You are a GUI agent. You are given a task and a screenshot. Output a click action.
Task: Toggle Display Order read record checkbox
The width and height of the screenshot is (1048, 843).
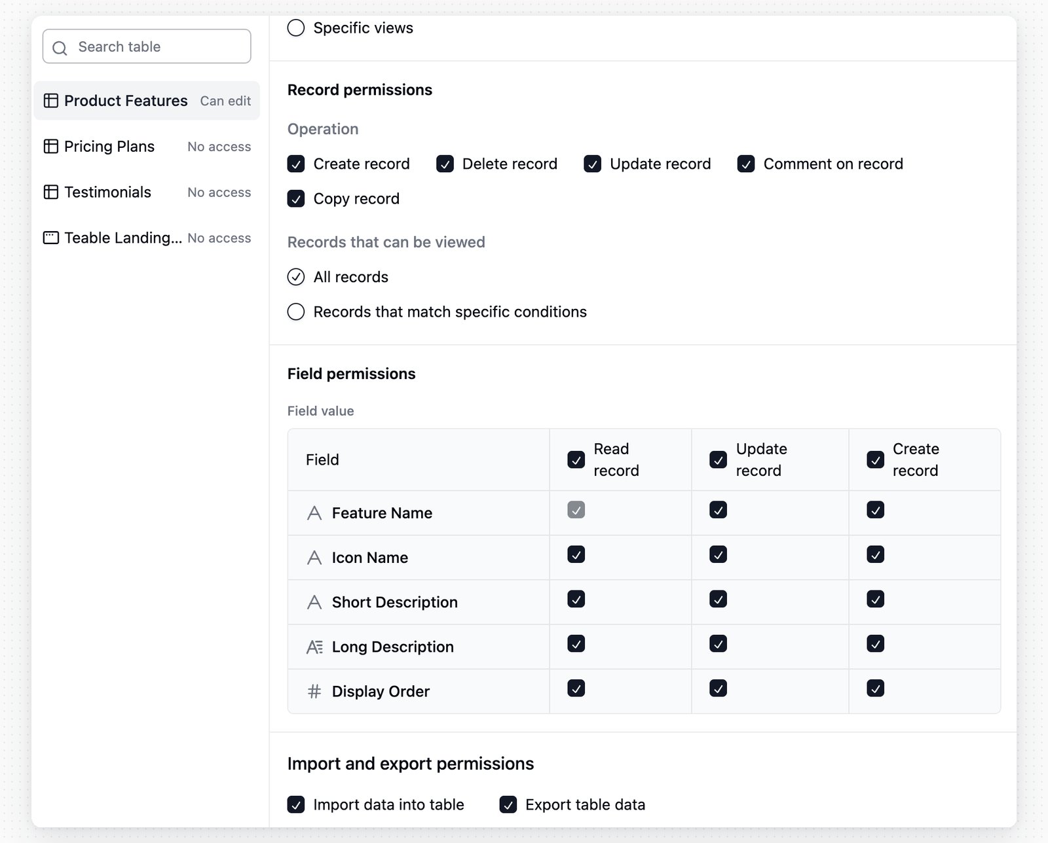[576, 688]
